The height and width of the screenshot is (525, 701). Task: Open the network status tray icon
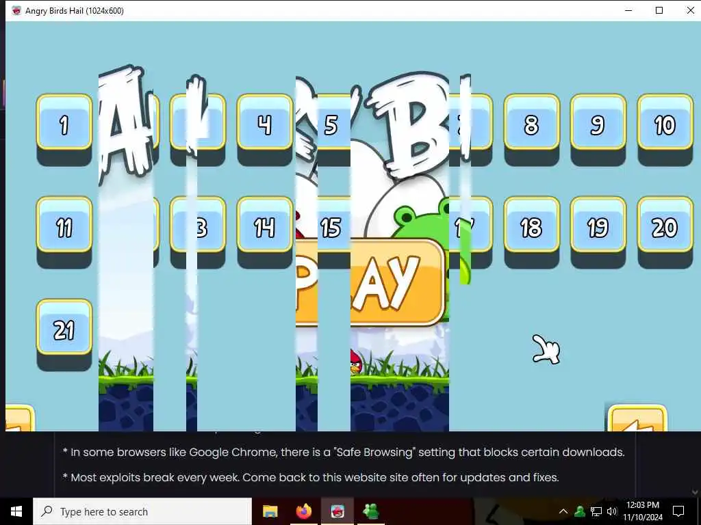click(x=596, y=511)
